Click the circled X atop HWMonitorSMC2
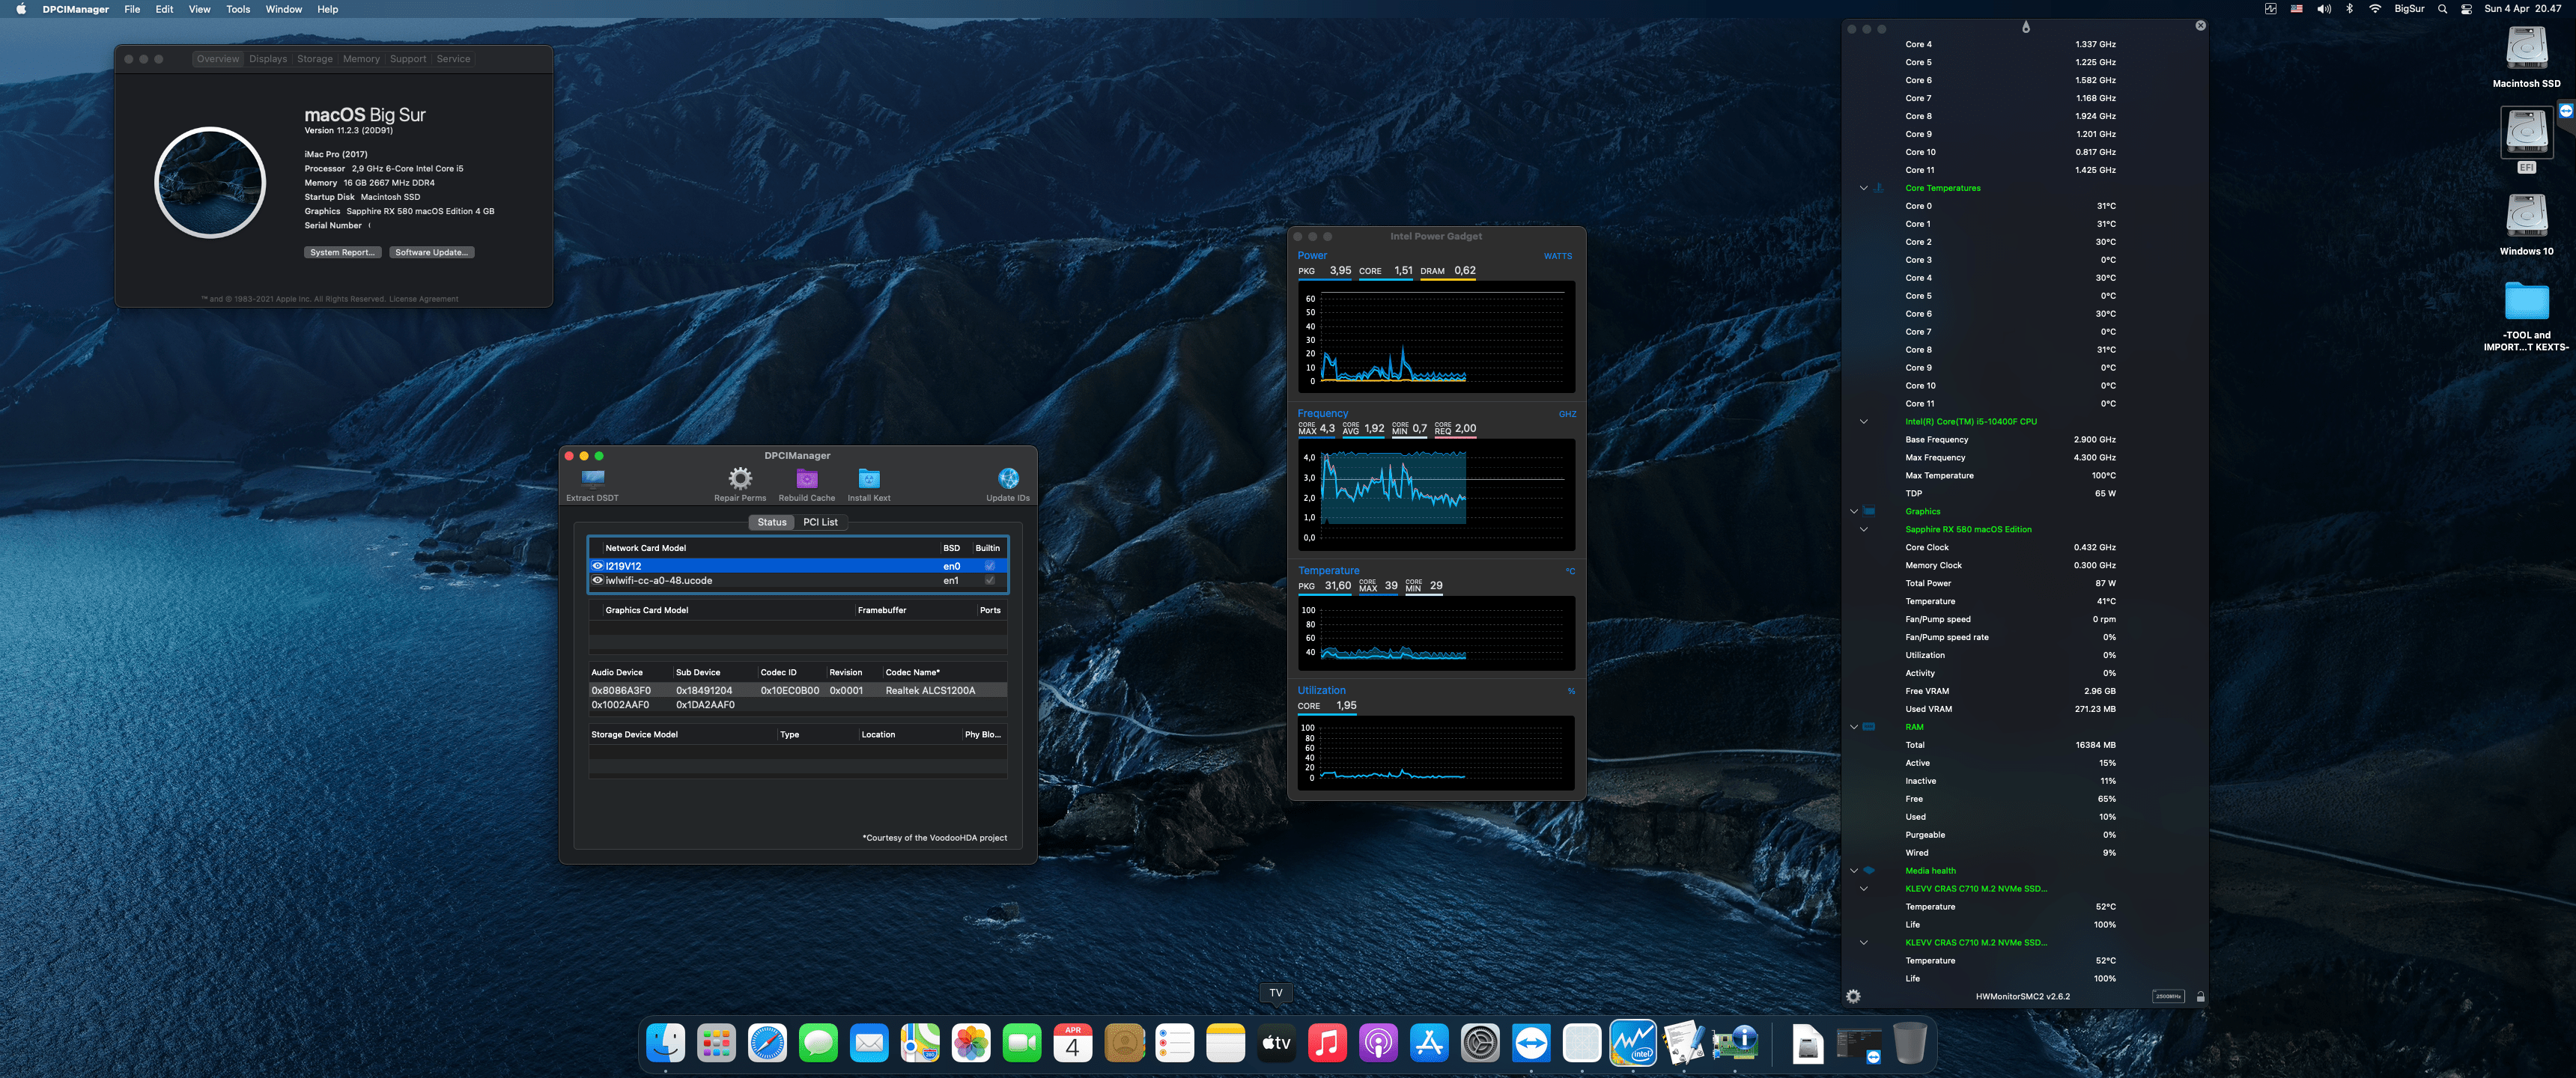The height and width of the screenshot is (1078, 2576). tap(2200, 26)
